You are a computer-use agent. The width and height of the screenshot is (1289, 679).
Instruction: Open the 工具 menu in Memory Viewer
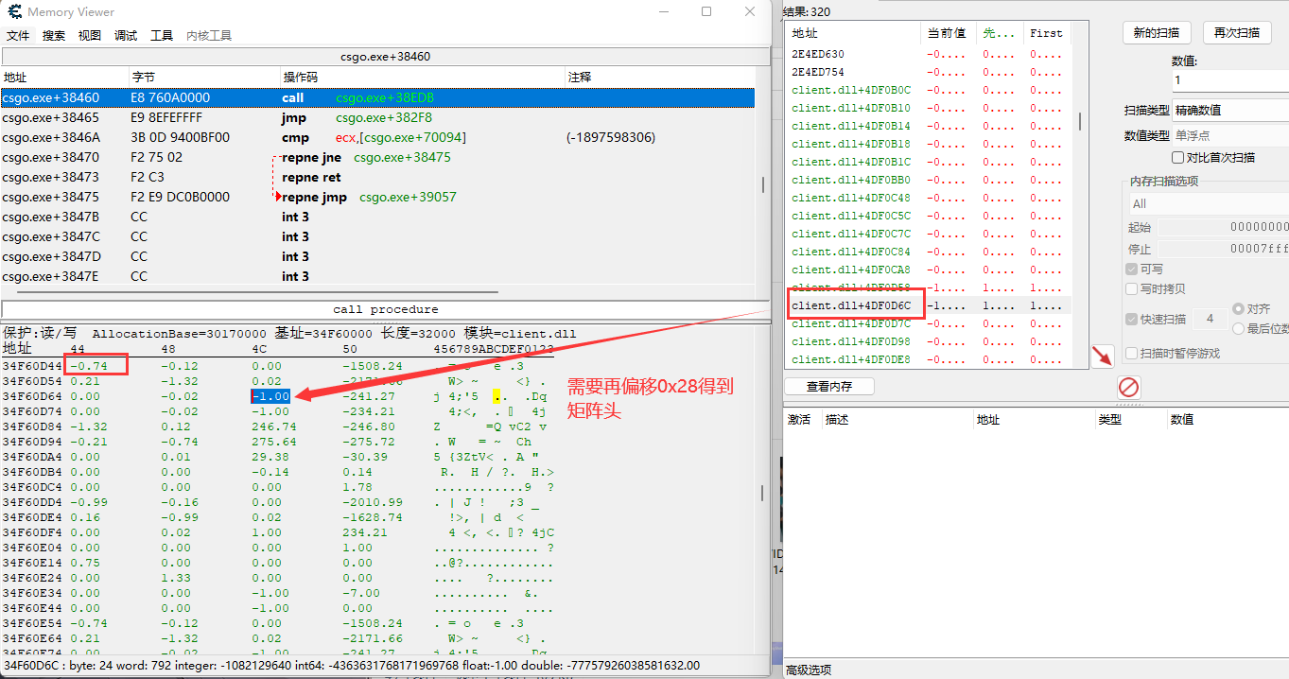pos(162,35)
